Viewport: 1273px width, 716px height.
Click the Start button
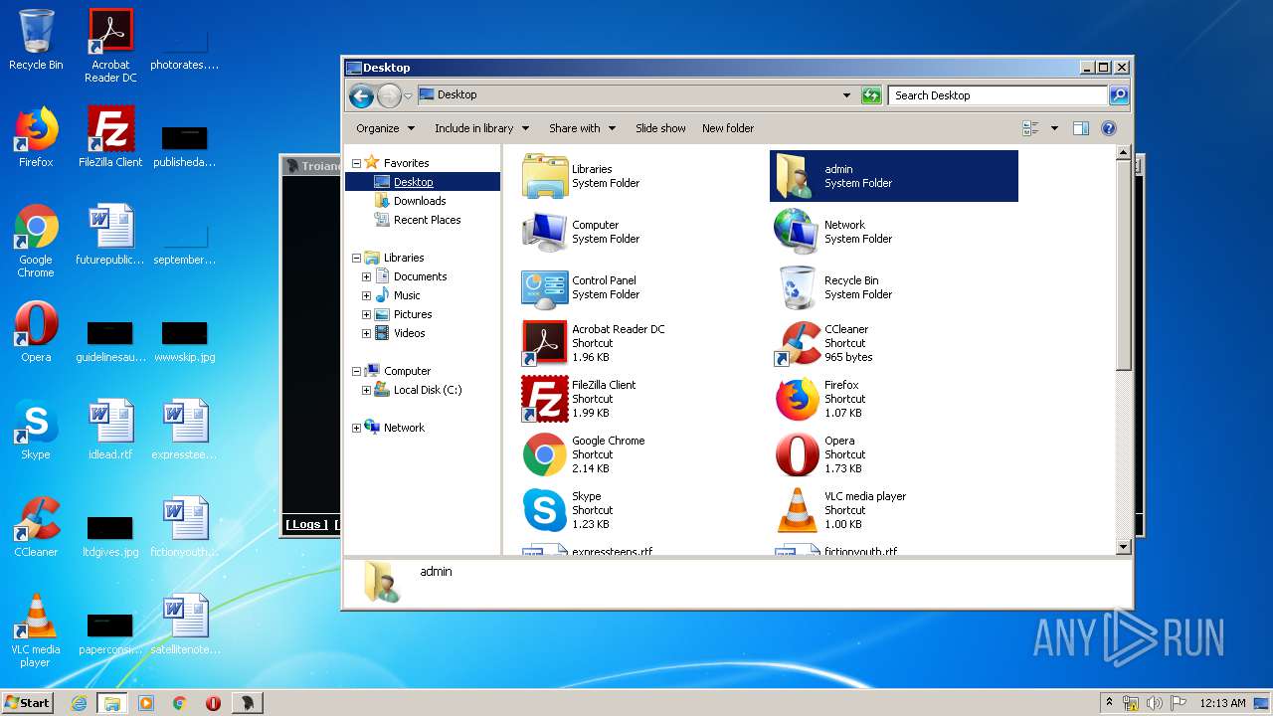pyautogui.click(x=28, y=702)
